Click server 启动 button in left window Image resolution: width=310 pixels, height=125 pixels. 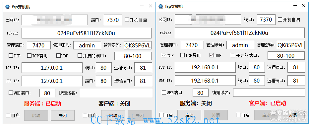(36, 115)
